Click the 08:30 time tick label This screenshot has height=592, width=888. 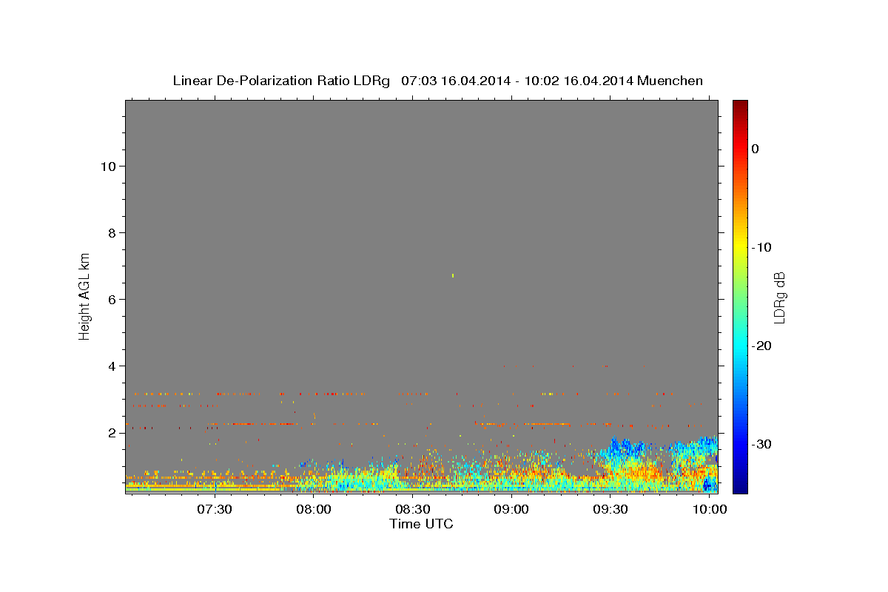(x=413, y=510)
